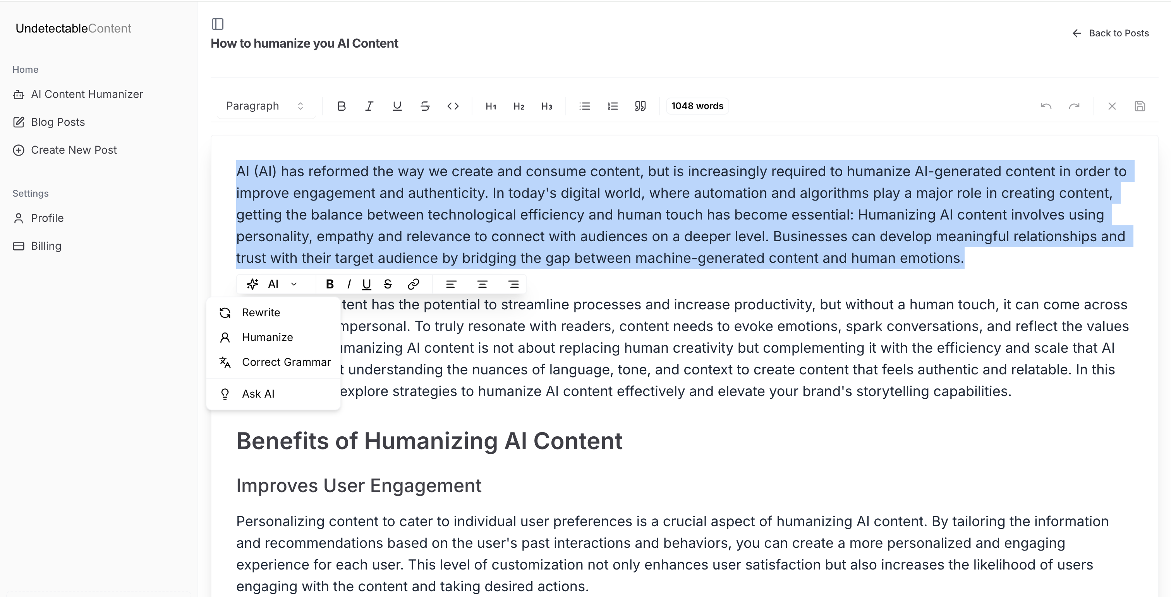Open Create New Post in the sidebar
The height and width of the screenshot is (597, 1171).
click(74, 150)
